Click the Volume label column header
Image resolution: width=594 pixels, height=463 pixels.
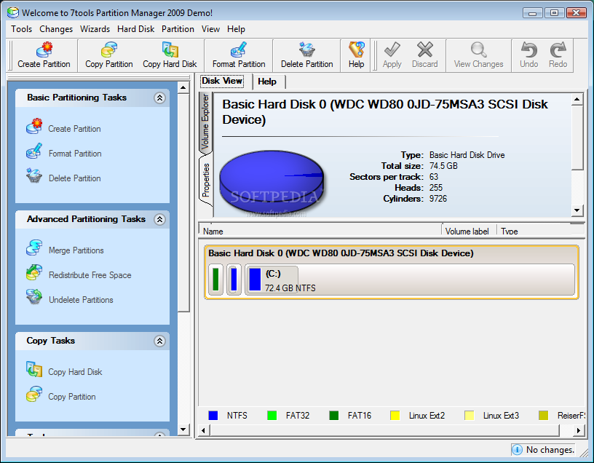[469, 229]
